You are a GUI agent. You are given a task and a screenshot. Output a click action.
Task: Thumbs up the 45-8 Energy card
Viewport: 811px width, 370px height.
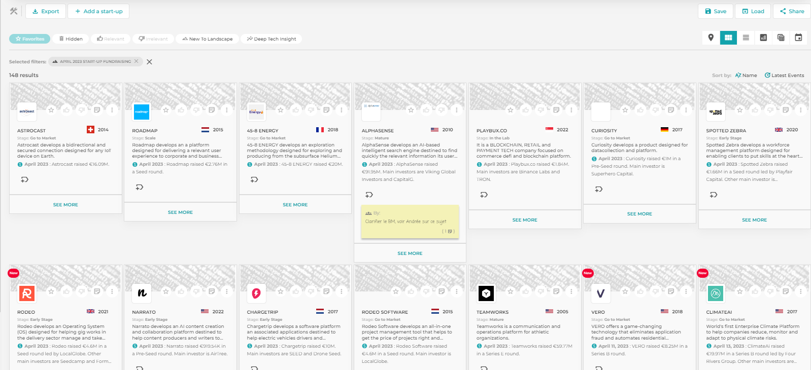296,110
